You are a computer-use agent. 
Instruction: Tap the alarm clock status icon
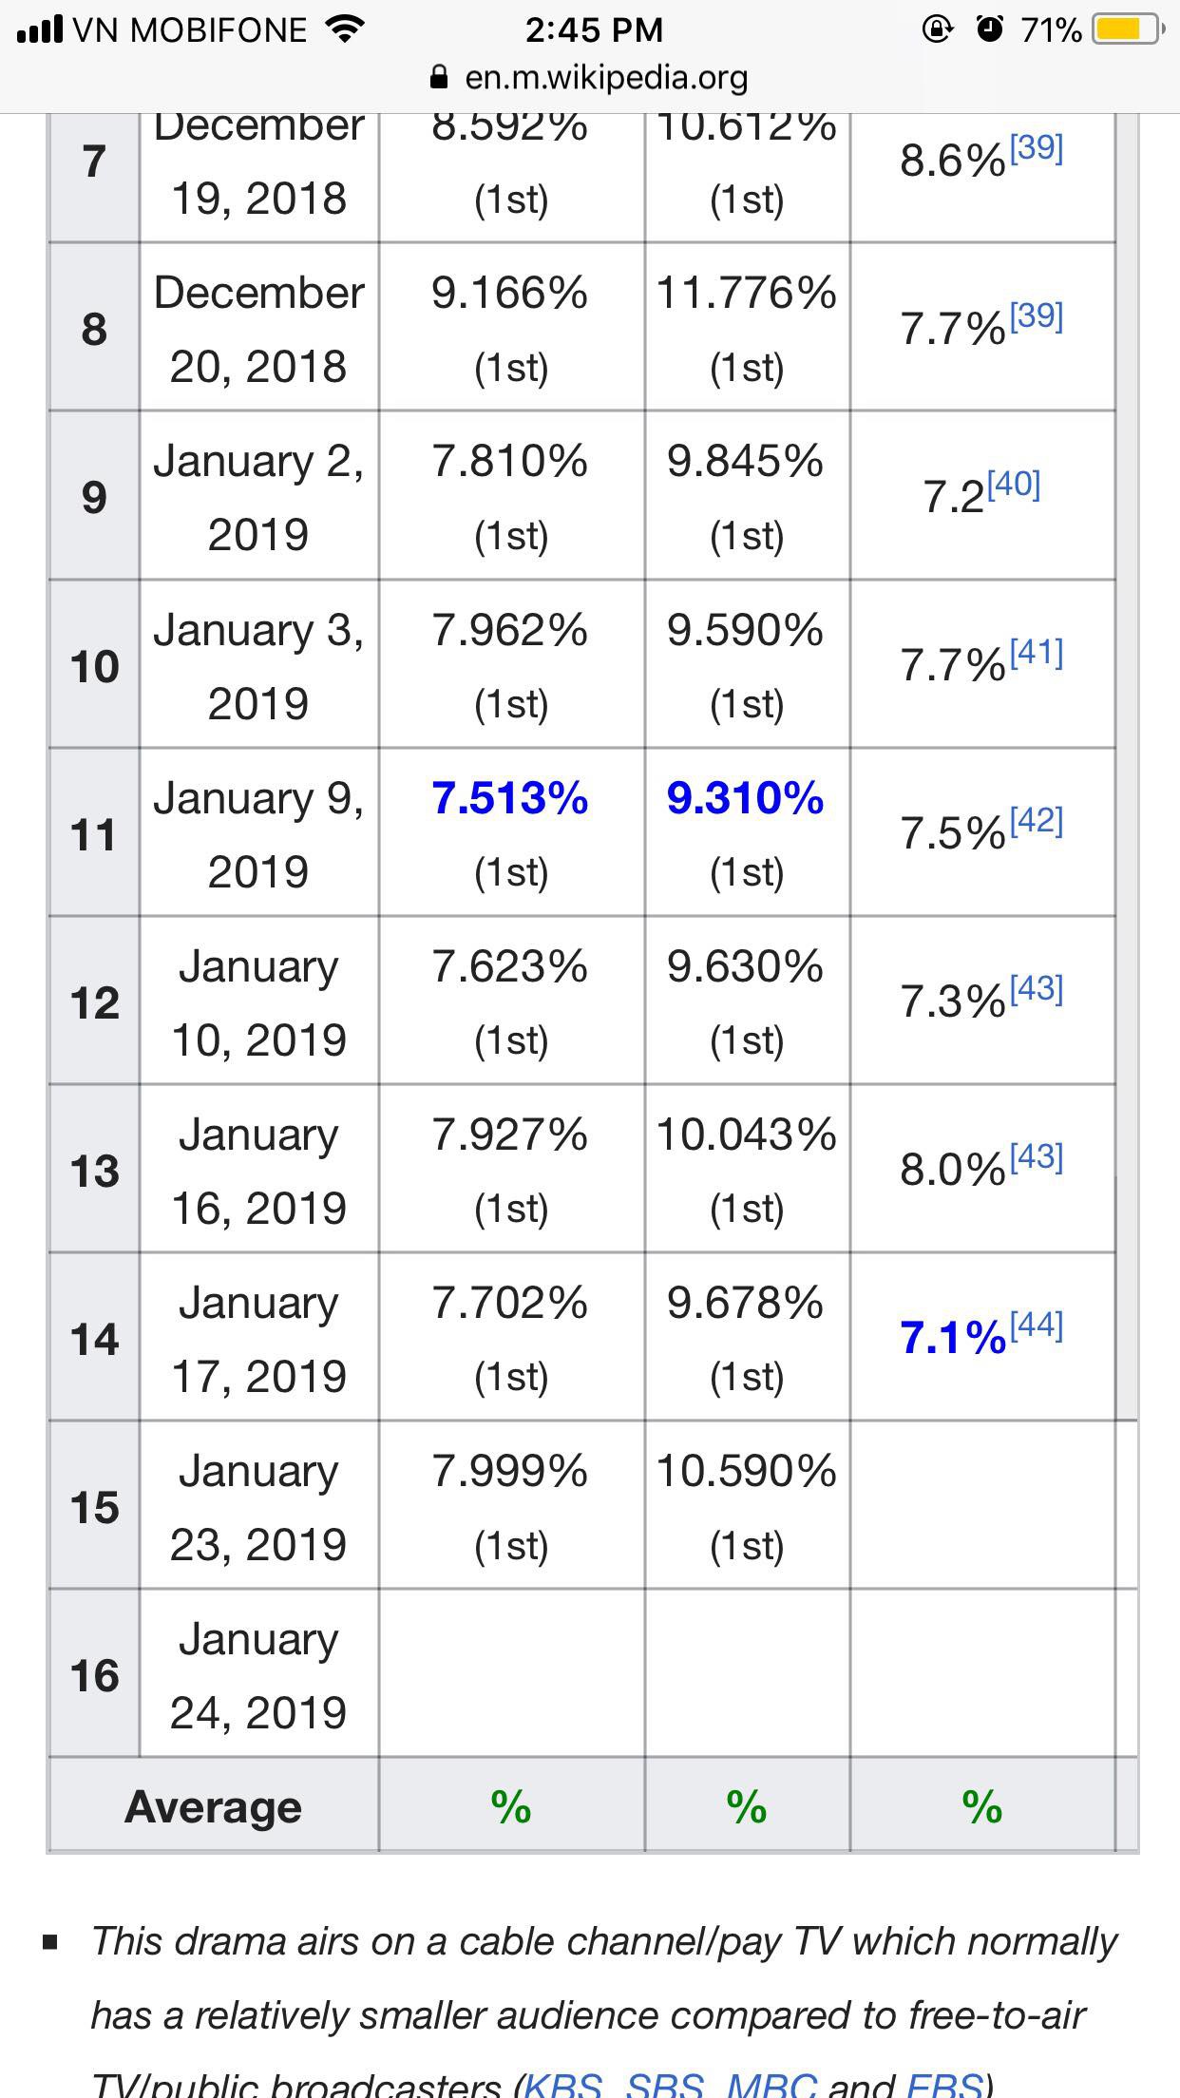pos(990,29)
